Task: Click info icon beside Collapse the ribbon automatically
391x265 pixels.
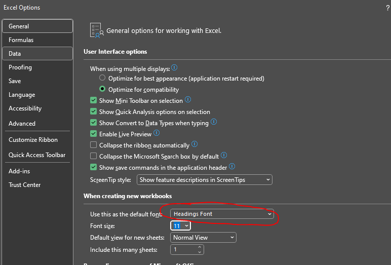Action: pyautogui.click(x=194, y=144)
